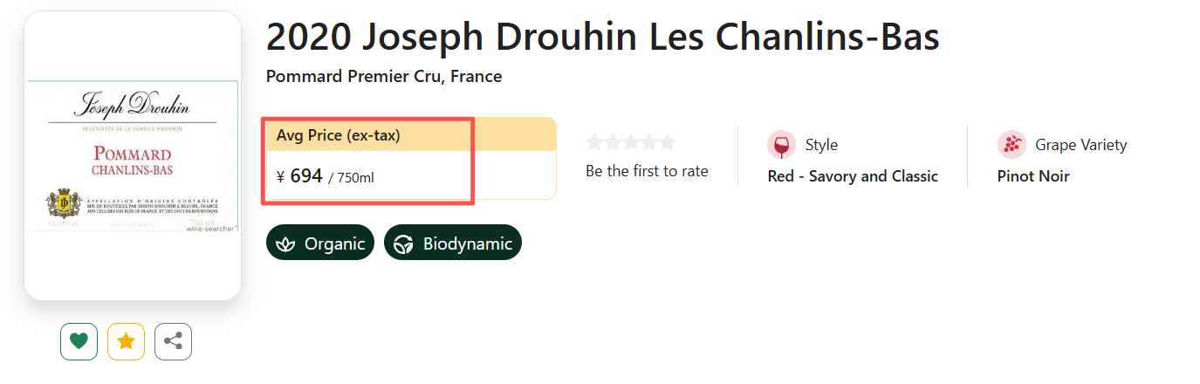Click the 2020 Joseph Drouhin Les Chanlins-Bas title
Viewport: 1200px width, 384px height.
(602, 37)
